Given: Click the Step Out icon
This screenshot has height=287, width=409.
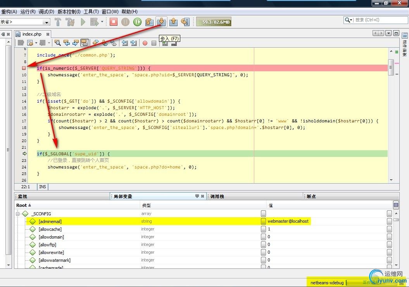Looking at the screenshot, I should click(173, 22).
